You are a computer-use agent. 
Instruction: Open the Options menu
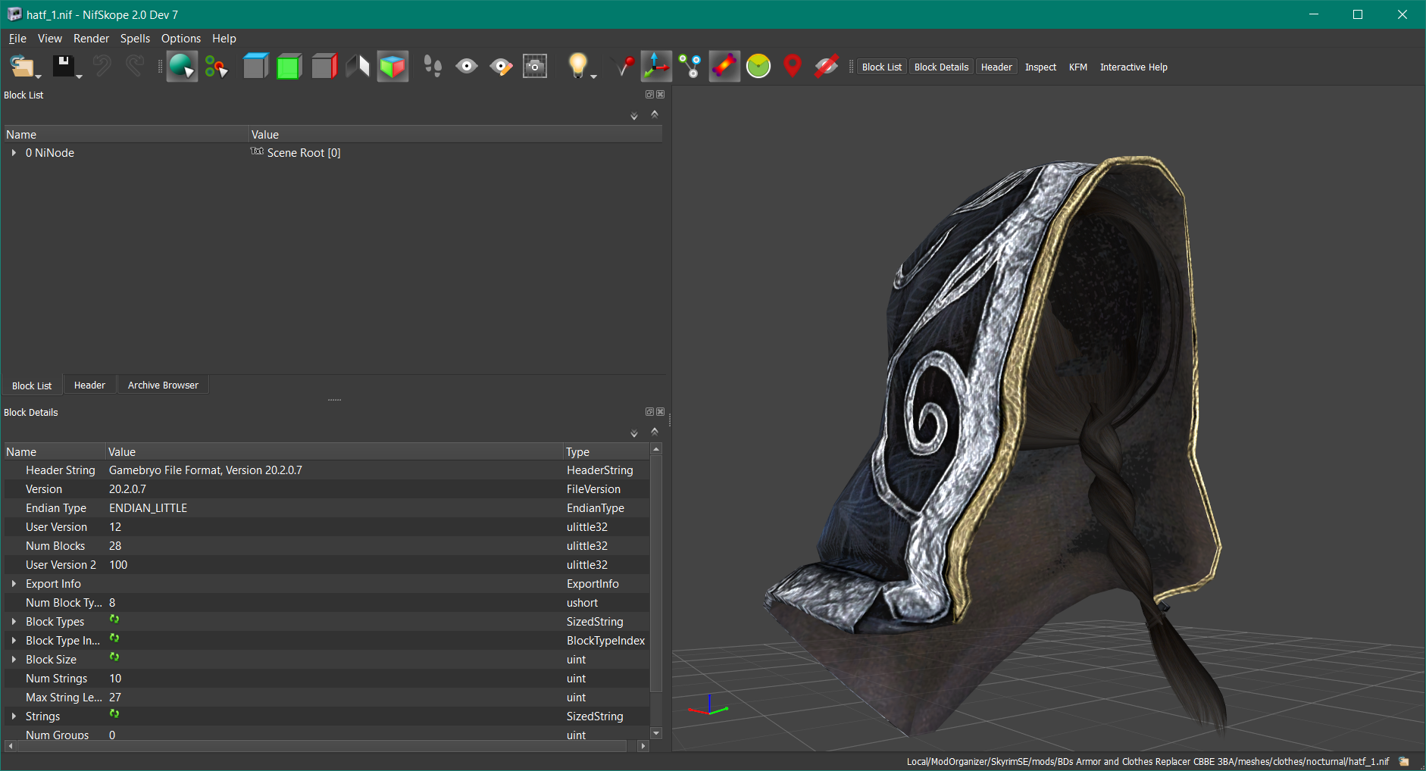pos(181,39)
